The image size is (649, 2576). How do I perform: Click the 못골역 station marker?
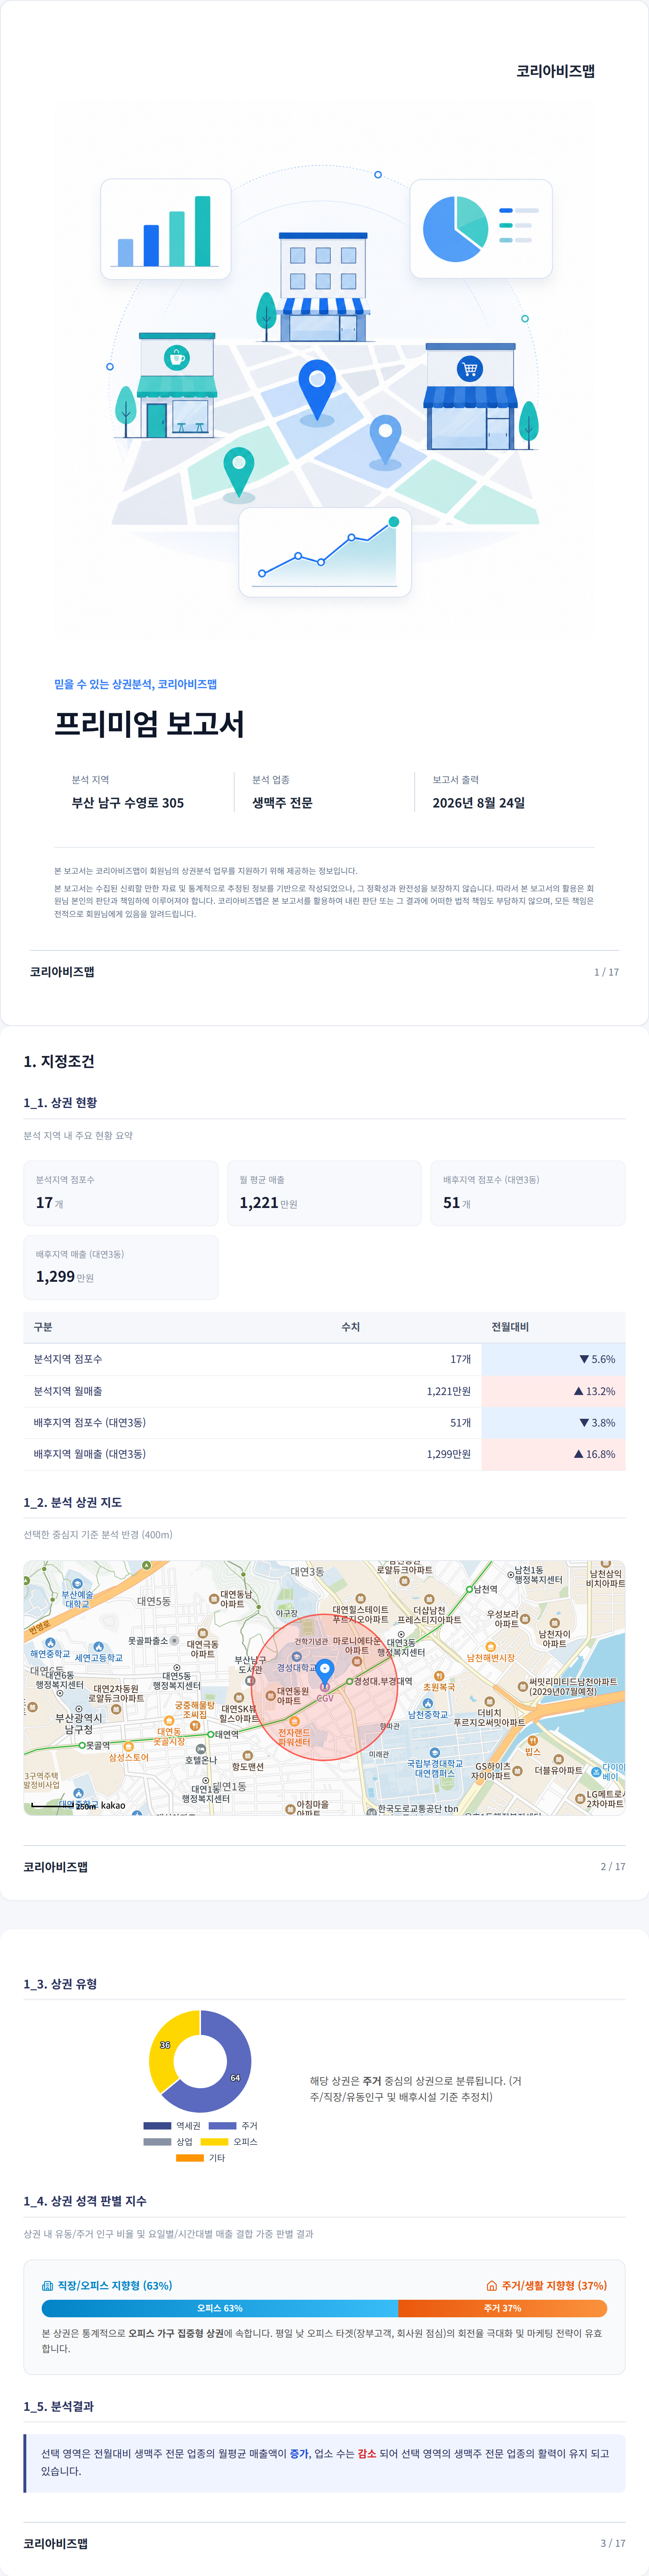(x=82, y=1745)
